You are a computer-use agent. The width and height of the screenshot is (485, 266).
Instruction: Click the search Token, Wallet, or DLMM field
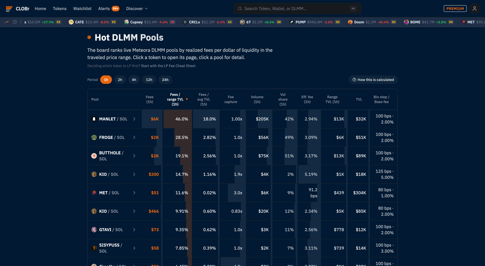point(297,8)
